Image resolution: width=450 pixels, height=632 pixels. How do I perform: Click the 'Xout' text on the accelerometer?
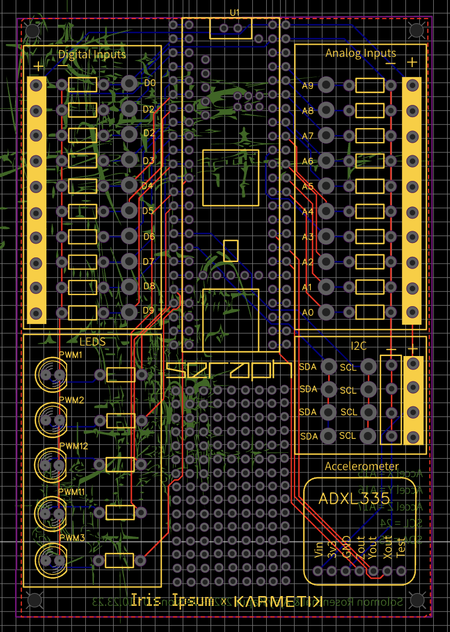pos(387,547)
